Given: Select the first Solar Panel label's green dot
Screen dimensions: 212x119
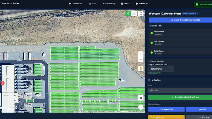Looking at the screenshot, I should click(152, 33).
